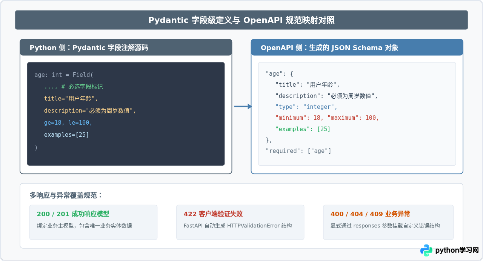The width and height of the screenshot is (483, 261).
Task: Select the 'Python 侧：Pydantic 字段注解源码' header
Action: (x=89, y=48)
